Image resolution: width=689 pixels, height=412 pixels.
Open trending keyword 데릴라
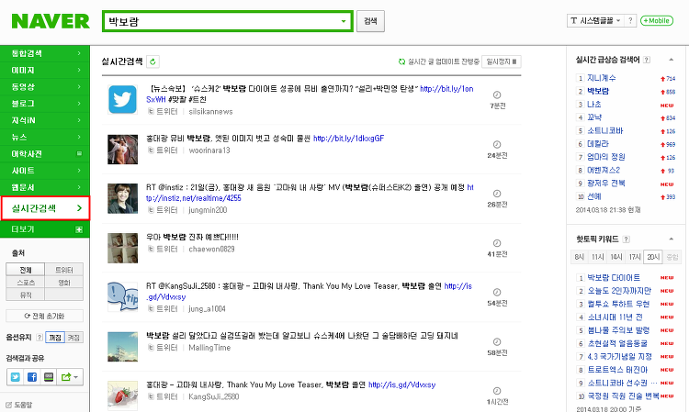coord(598,144)
